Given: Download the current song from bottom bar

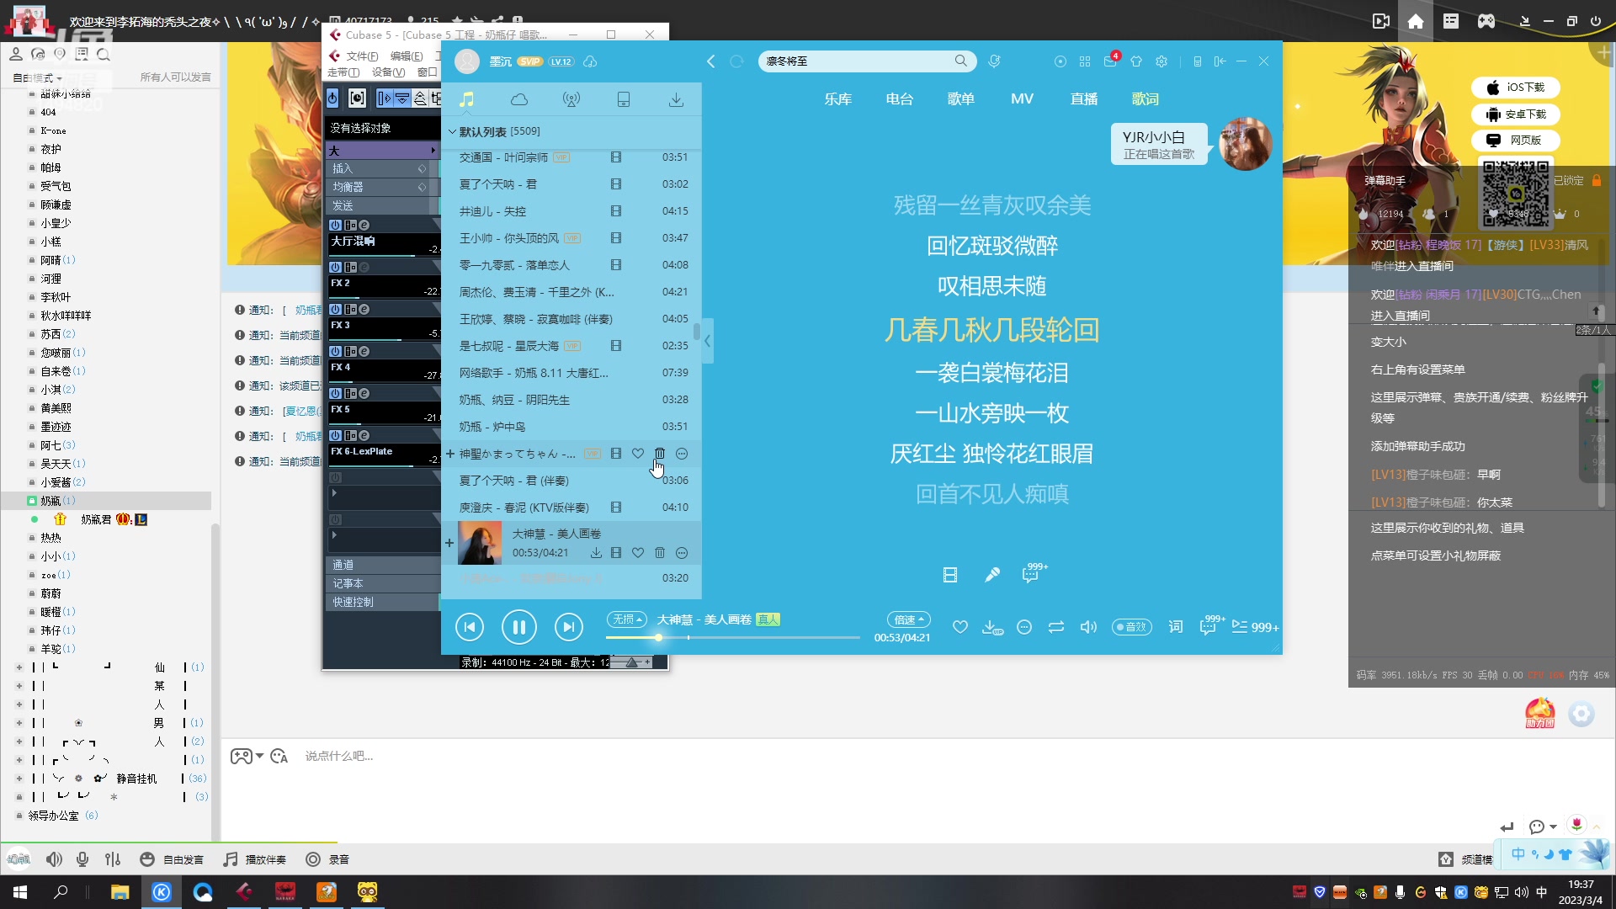Looking at the screenshot, I should pyautogui.click(x=992, y=627).
